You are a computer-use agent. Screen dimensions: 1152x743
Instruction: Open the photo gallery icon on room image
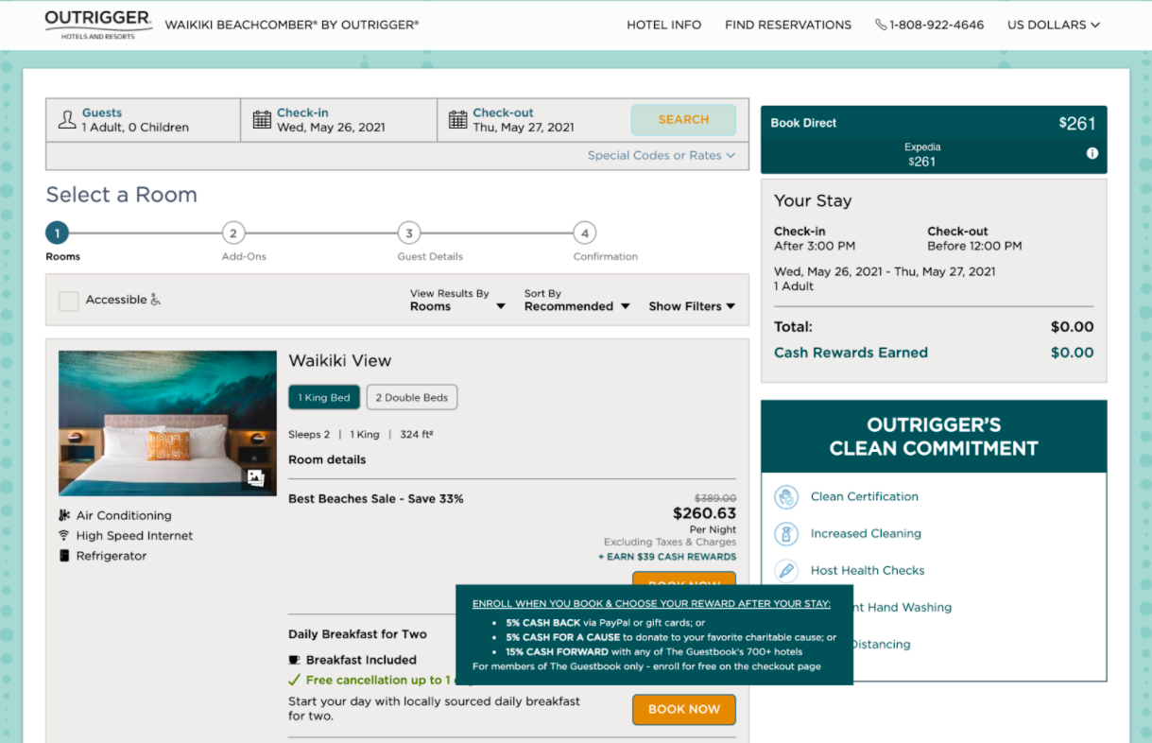(x=255, y=478)
